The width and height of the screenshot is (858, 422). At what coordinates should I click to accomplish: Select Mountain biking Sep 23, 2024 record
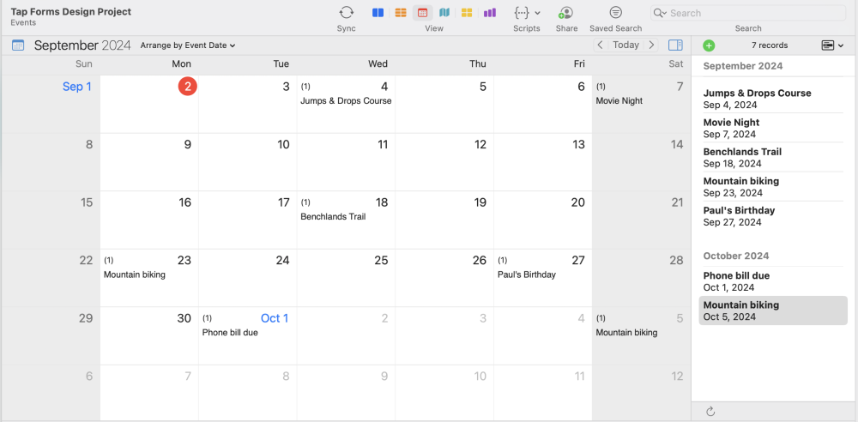(773, 187)
